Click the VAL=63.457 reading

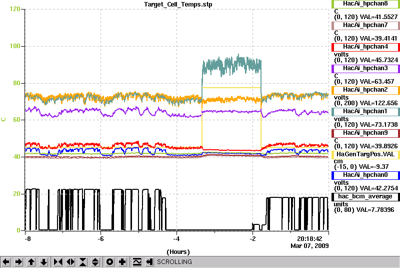(x=377, y=82)
